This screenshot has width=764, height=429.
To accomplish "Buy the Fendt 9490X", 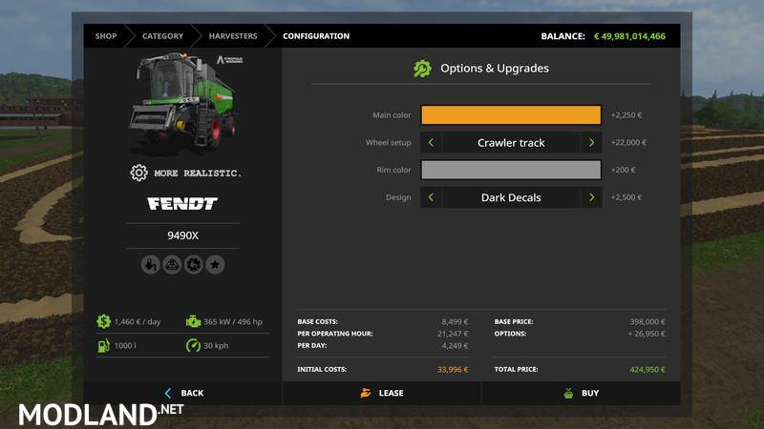I will (x=581, y=393).
